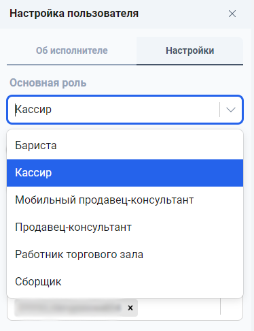Choose the highlighted Кассир option
This screenshot has width=254, height=331.
point(125,173)
